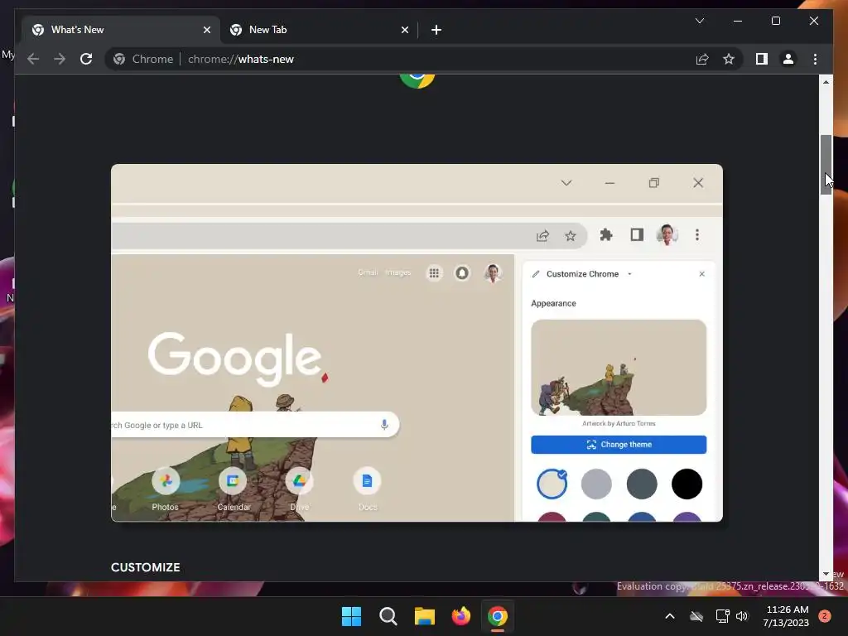Click the CUSTOMIZE heading text
This screenshot has width=848, height=636.
(x=146, y=567)
